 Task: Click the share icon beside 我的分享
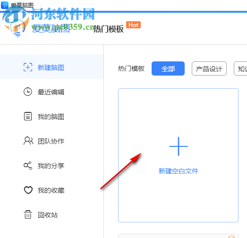[28, 165]
